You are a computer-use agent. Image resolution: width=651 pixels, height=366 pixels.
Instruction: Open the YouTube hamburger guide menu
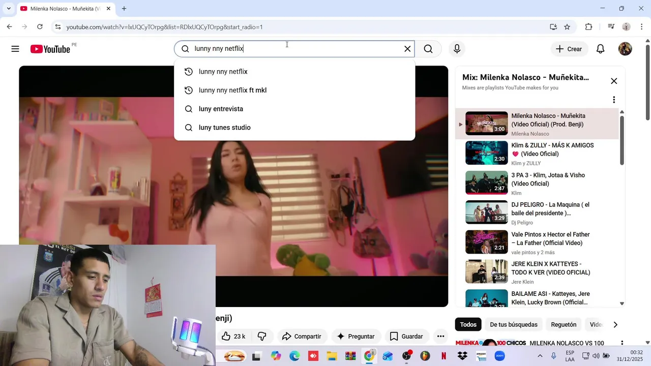[x=15, y=49]
